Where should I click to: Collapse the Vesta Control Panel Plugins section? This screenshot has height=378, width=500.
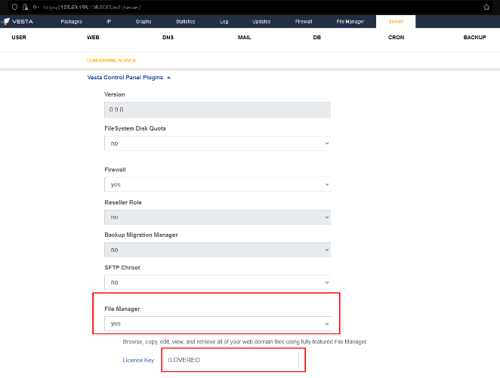(129, 78)
